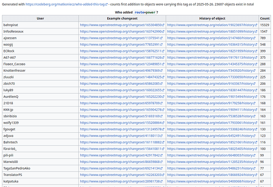Click the 'Count' column header
Viewport: 273px width, 187px height.
pyautogui.click(x=265, y=19)
